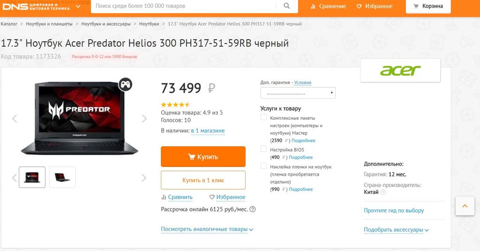This screenshot has width=480, height=251.
Task: Select the second laptop thumbnail
Action: click(x=62, y=177)
